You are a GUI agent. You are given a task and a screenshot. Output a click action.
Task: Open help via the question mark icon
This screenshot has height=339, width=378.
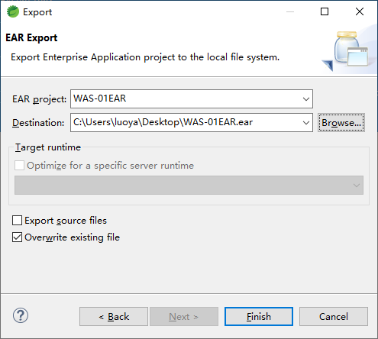(21, 316)
